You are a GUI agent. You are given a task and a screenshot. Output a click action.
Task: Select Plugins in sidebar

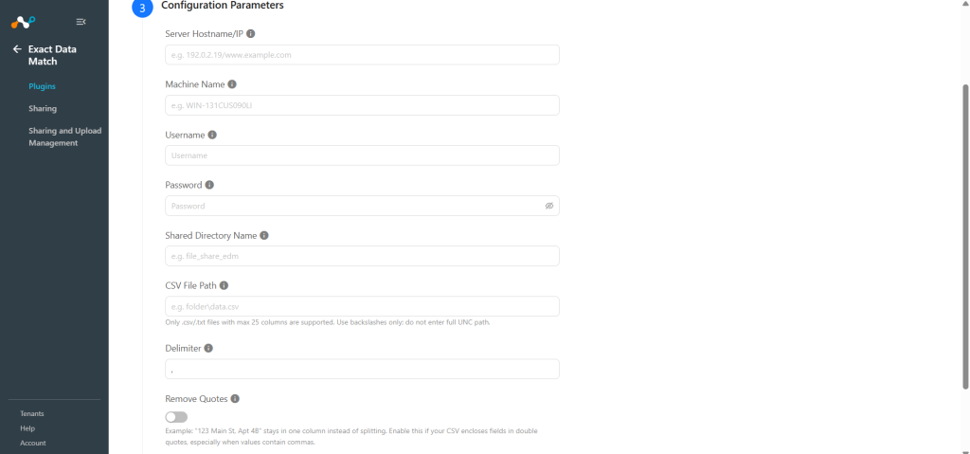click(x=42, y=86)
